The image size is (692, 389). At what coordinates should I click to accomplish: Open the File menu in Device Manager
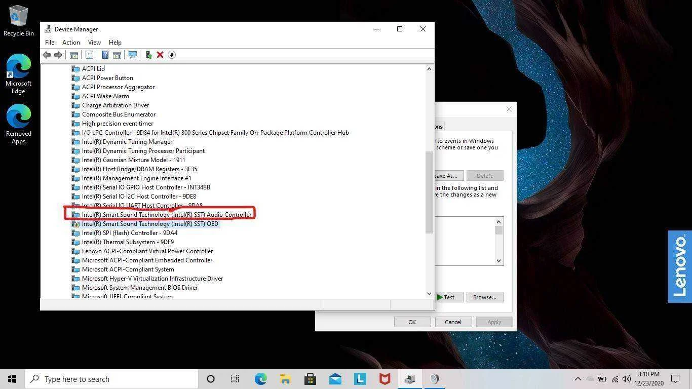(x=50, y=43)
